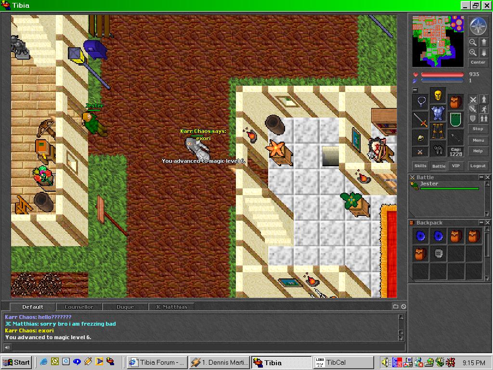Enable offensive fighting mode (crossed swords)

coord(473,100)
